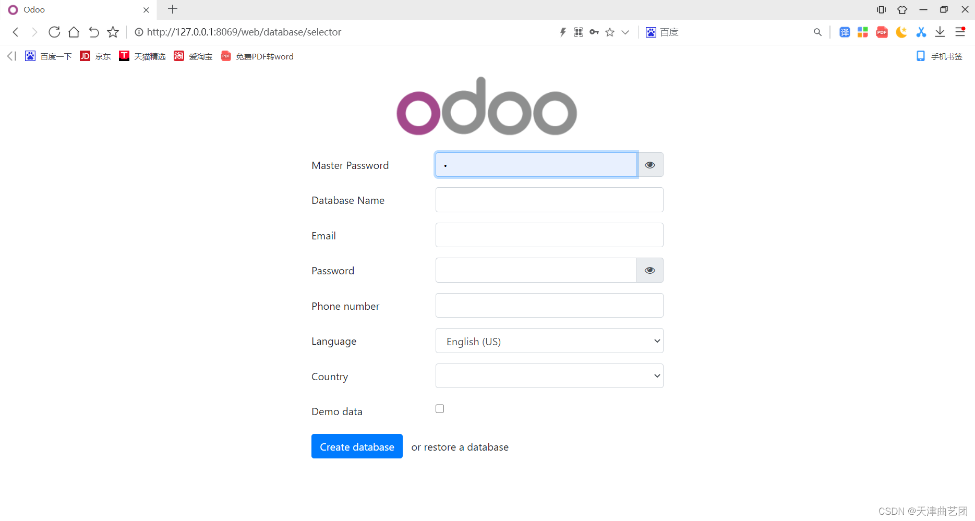Enable dark mode via the moon icon
Screen dimensions: 975x521
coord(901,32)
